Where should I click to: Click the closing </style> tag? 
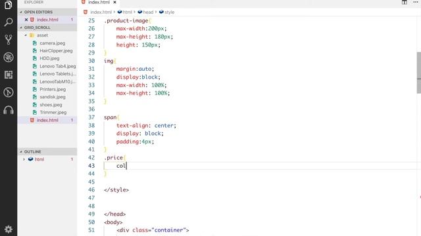pyautogui.click(x=116, y=189)
